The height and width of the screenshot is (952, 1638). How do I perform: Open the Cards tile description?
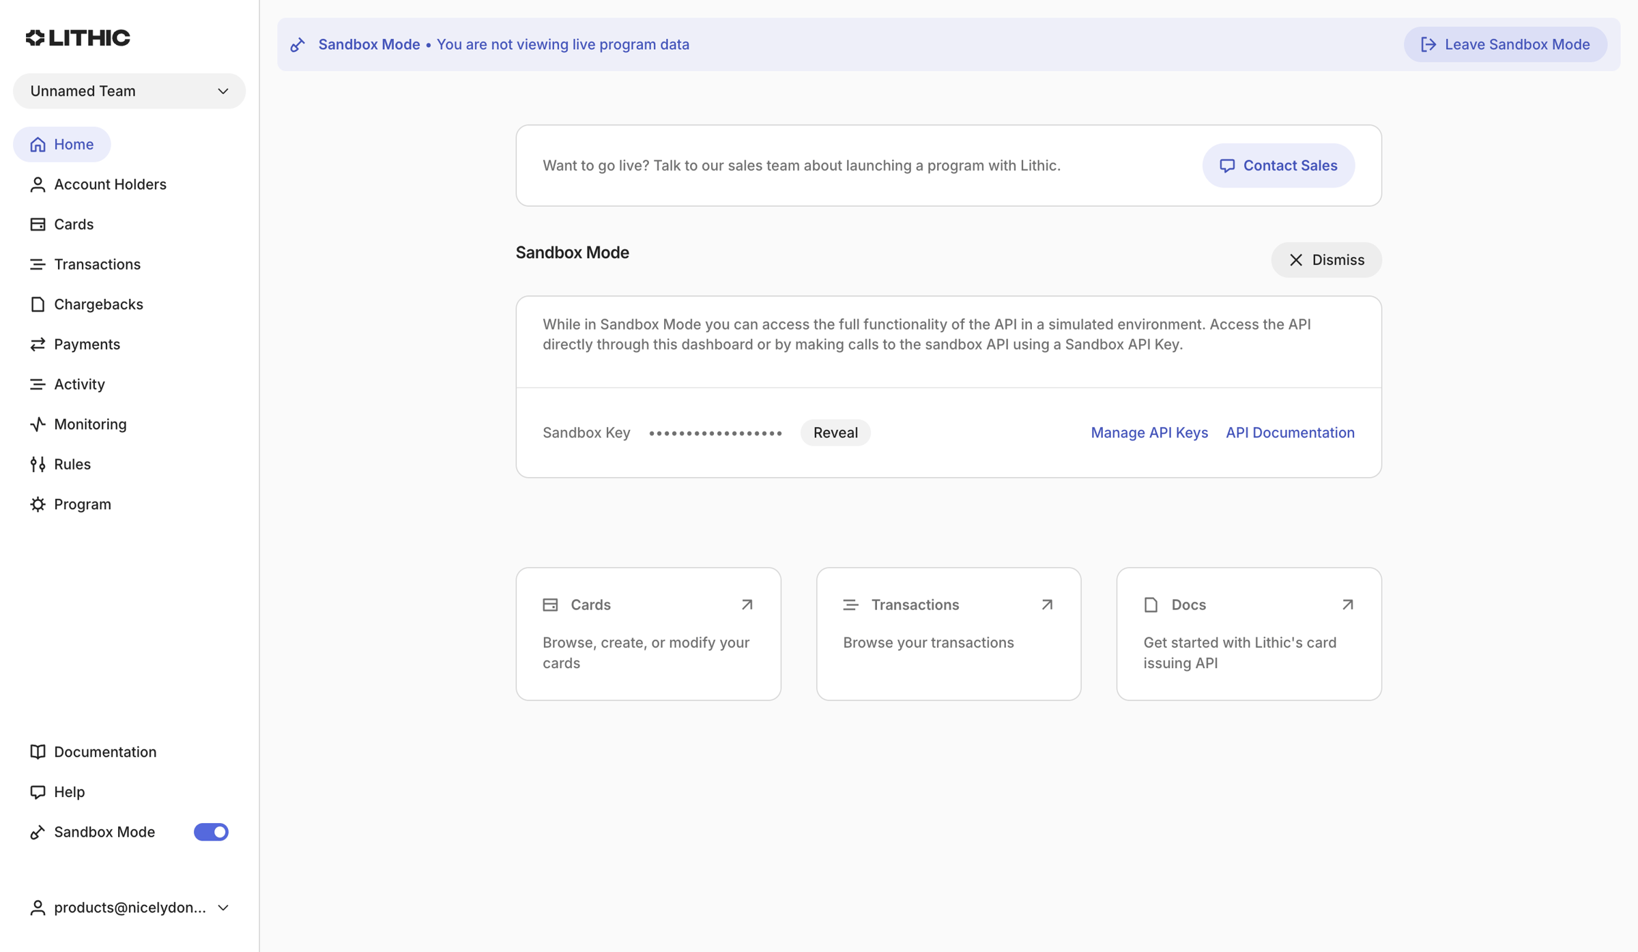tap(646, 652)
